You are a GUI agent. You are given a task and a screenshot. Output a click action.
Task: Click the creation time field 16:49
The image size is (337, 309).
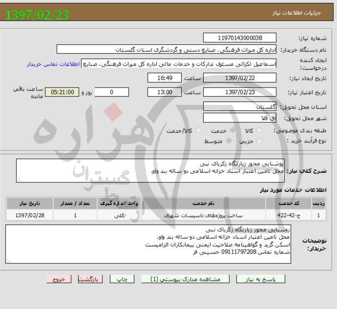pos(165,78)
